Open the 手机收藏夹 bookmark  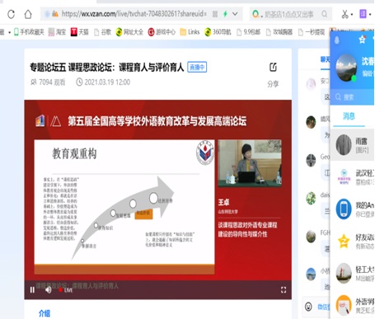point(29,32)
